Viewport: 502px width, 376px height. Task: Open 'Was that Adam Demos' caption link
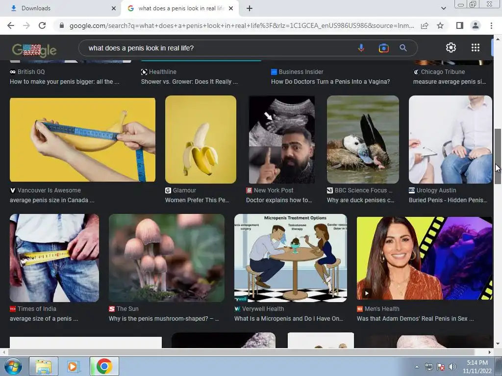(415, 319)
